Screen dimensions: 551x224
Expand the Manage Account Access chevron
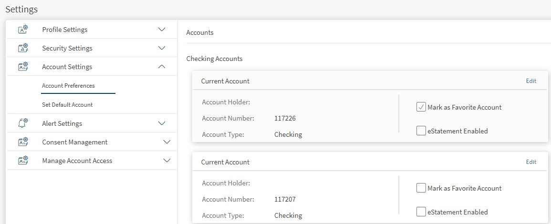[x=166, y=161]
